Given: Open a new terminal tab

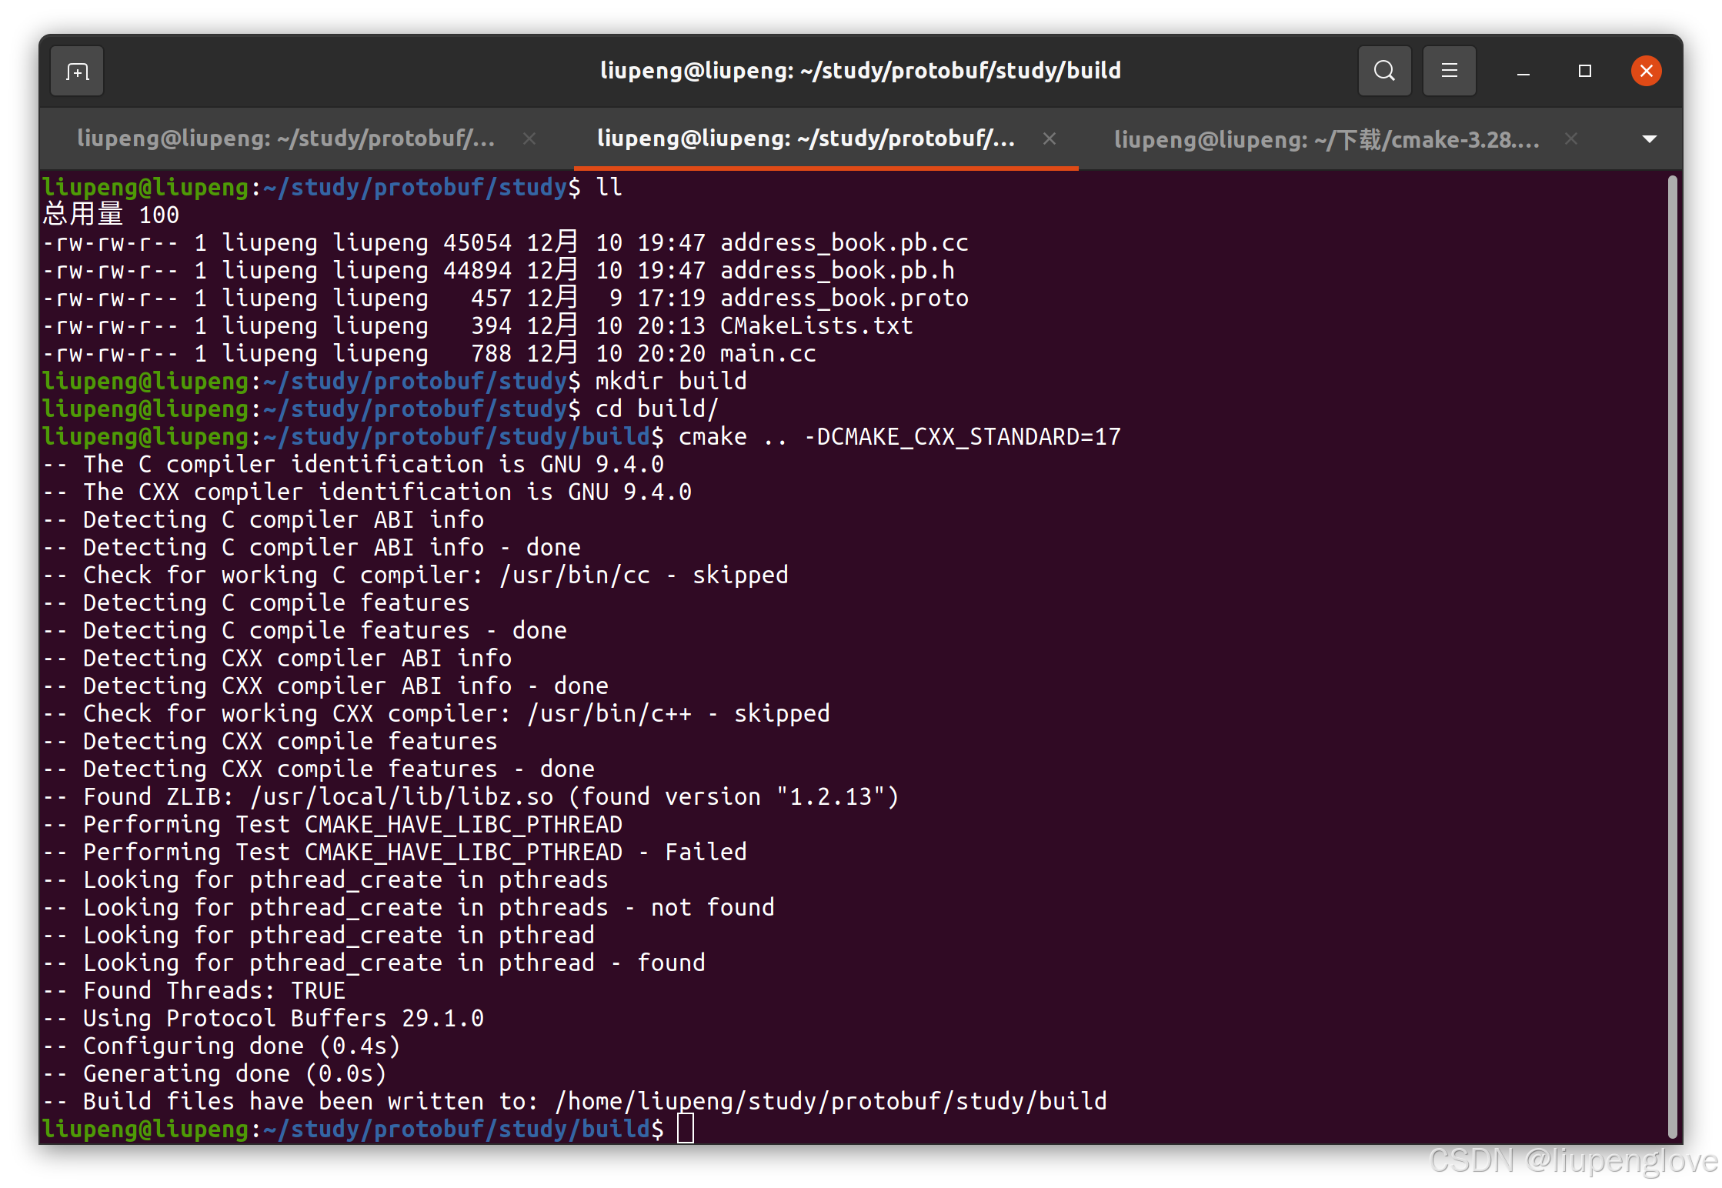Looking at the screenshot, I should click(x=77, y=72).
